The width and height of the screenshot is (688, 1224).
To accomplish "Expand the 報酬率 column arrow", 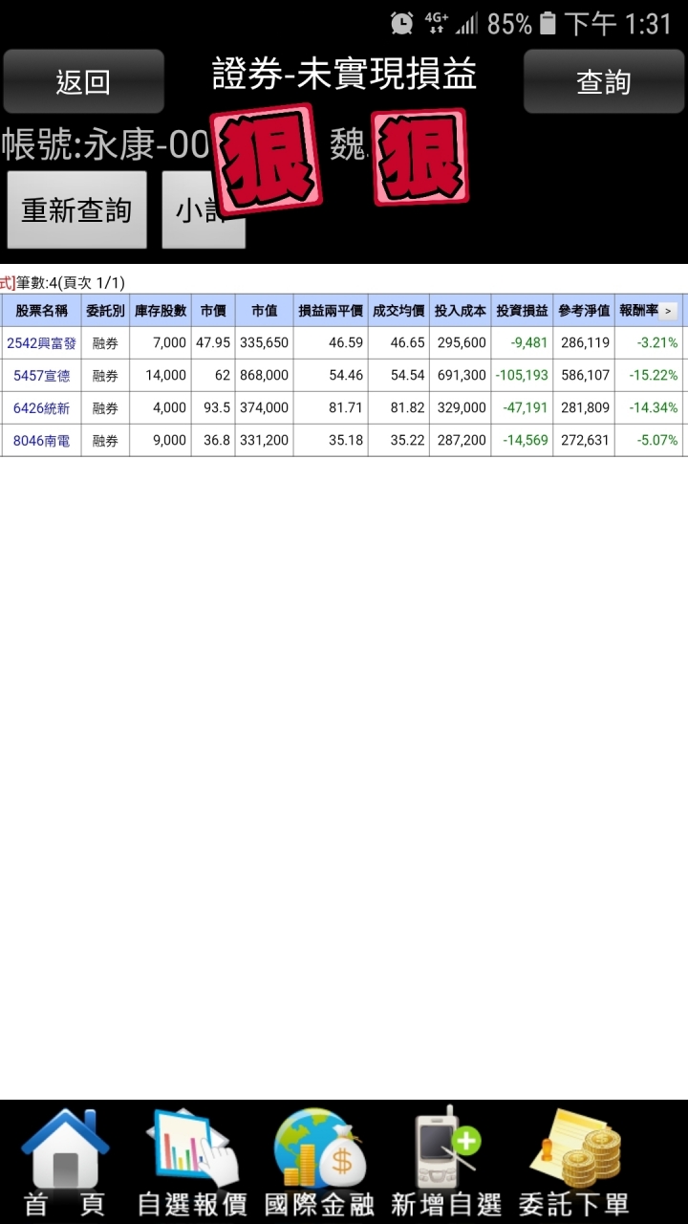I will tap(667, 311).
